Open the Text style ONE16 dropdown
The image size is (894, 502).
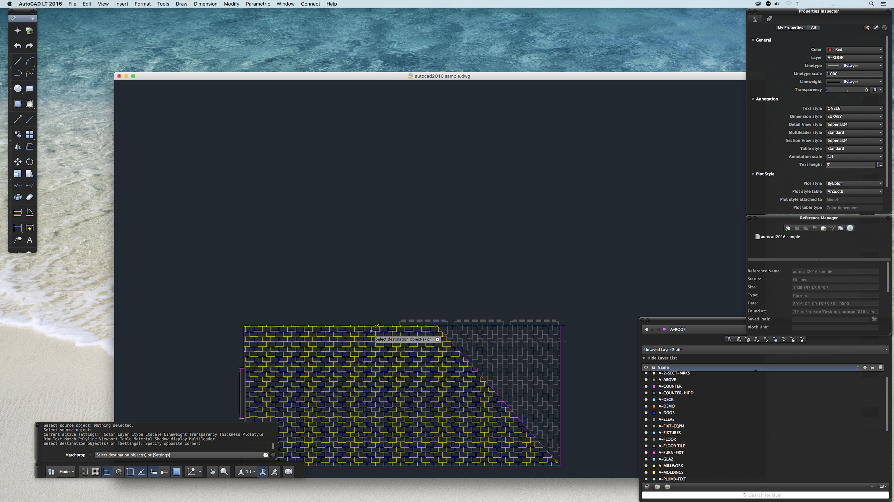854,108
